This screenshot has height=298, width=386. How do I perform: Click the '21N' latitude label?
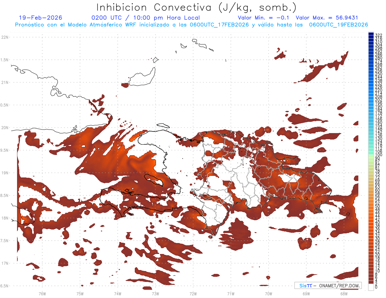point(5,83)
